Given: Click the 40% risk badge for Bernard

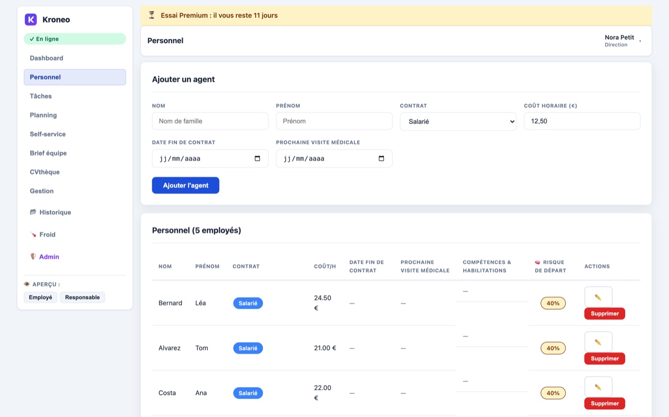Looking at the screenshot, I should click(553, 304).
